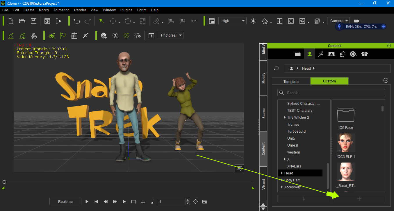Open the Photoreal render mode dropdown
This screenshot has height=211, width=394.
pos(170,35)
